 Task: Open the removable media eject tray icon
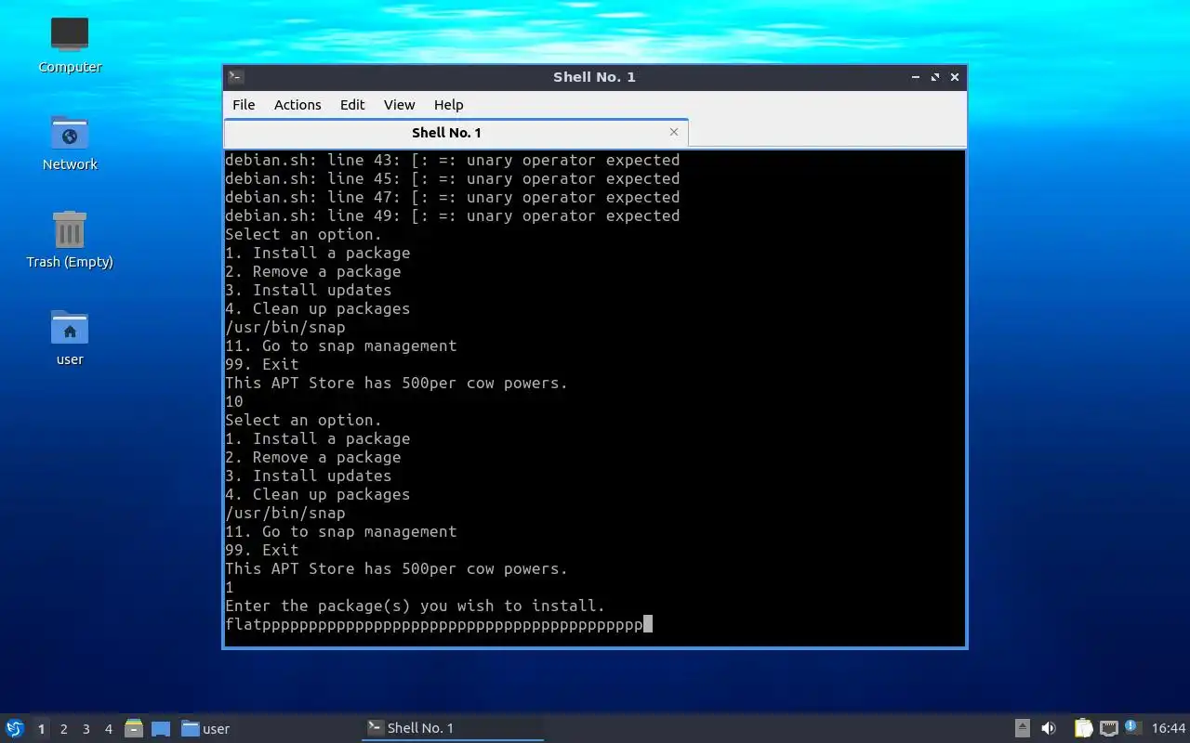1022,728
